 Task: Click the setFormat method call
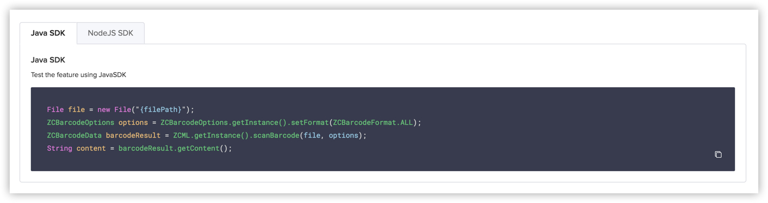click(x=308, y=122)
